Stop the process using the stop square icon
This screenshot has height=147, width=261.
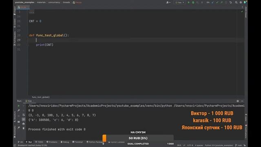[202, 2]
